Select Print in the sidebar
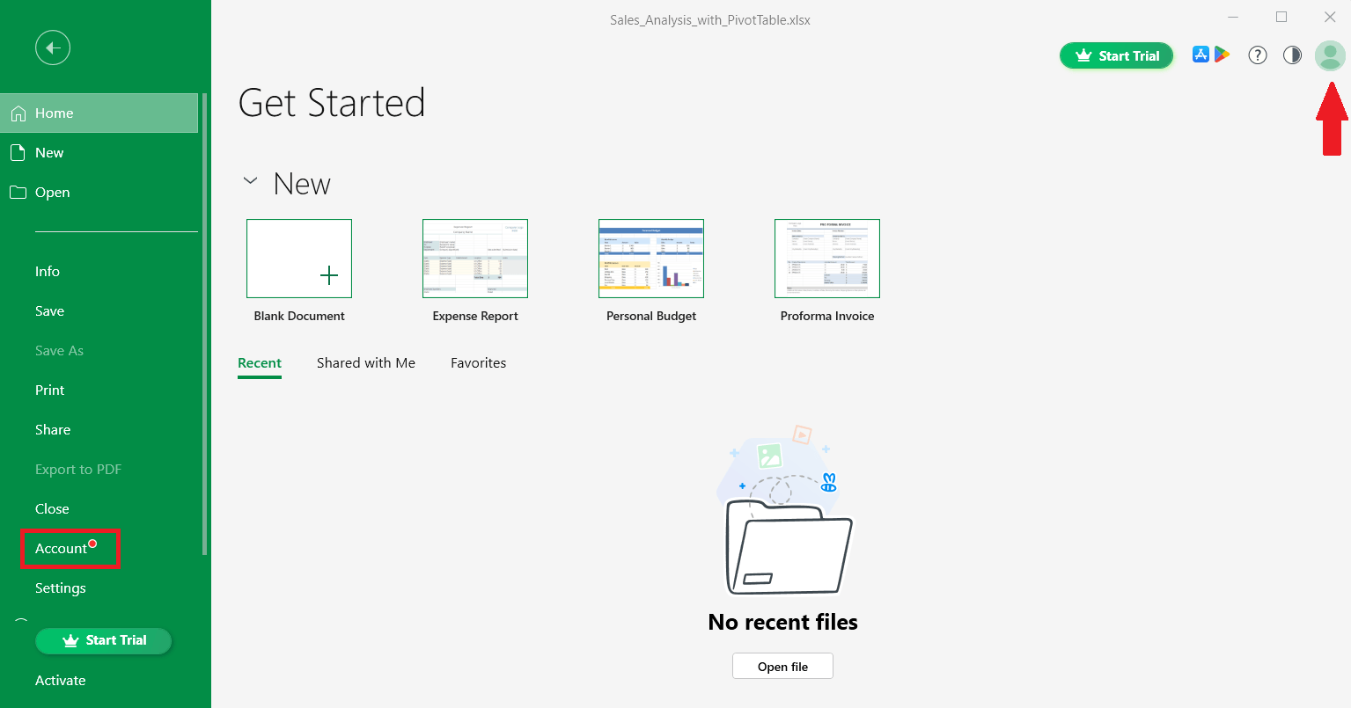Screen dimensions: 1351x708 click(49, 390)
